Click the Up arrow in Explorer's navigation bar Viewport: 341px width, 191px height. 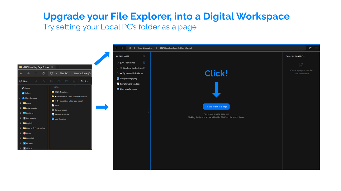(x=36, y=73)
